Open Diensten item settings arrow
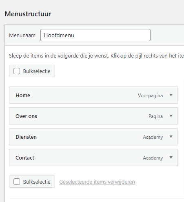Screen dimensions: 184x202 coord(171,137)
